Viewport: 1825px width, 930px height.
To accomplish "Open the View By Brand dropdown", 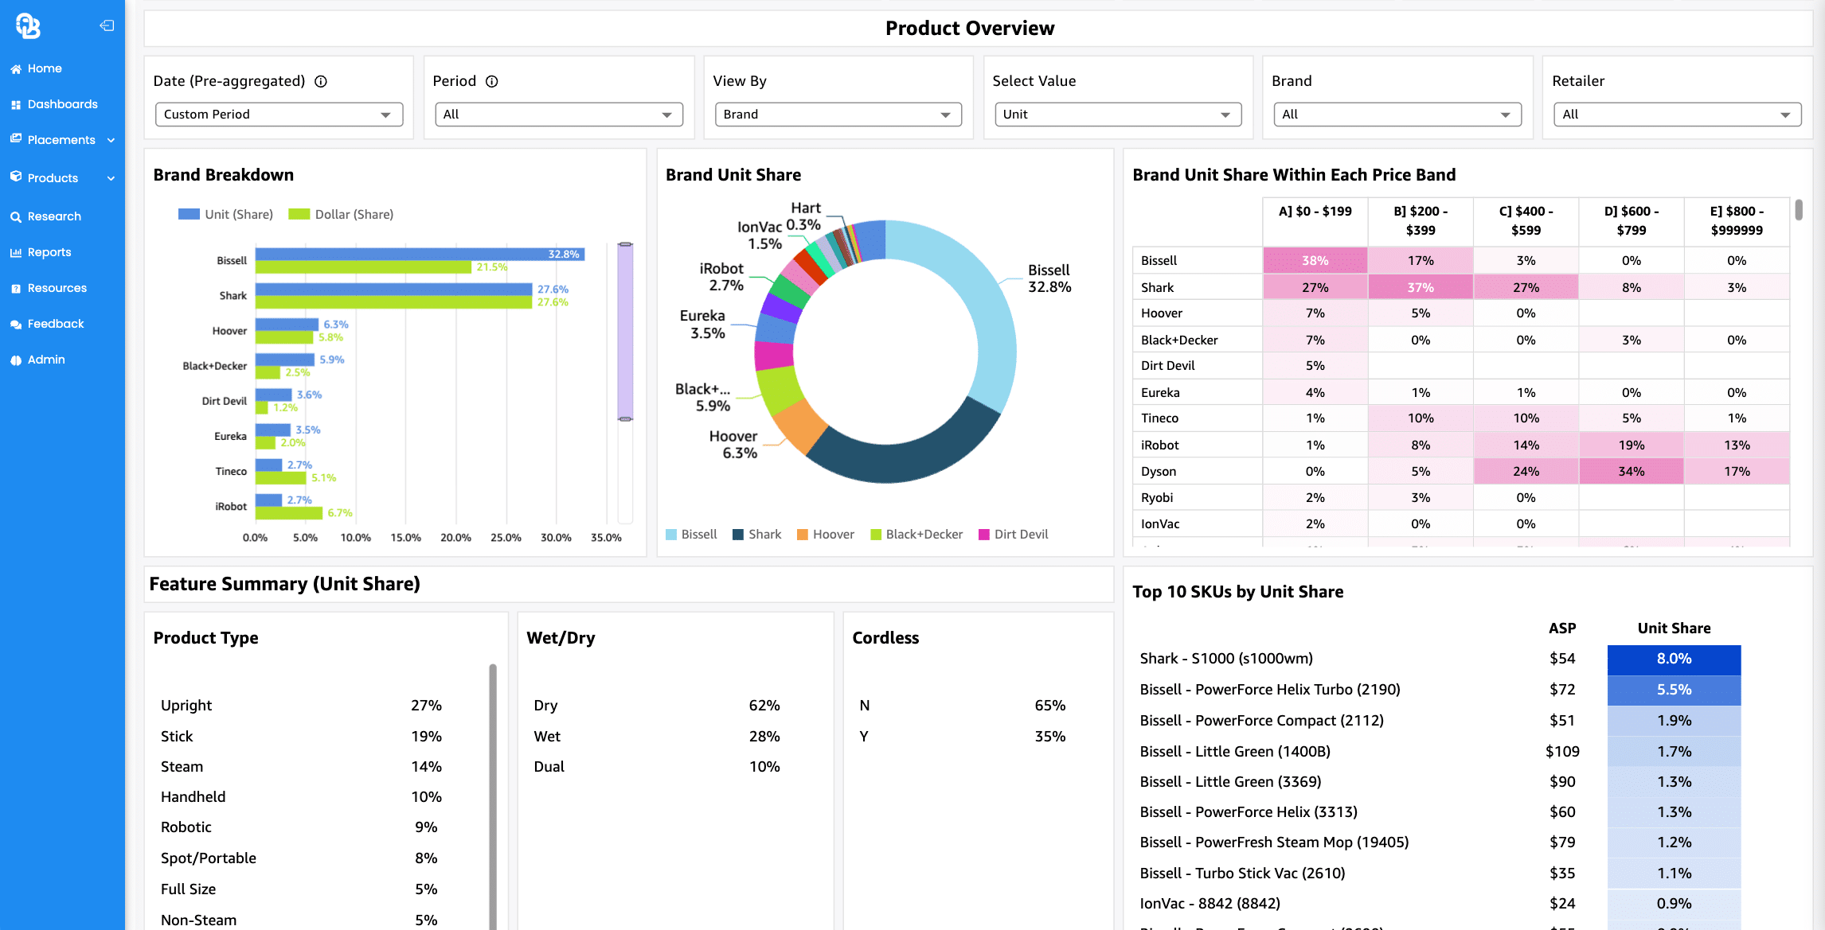I will point(838,115).
